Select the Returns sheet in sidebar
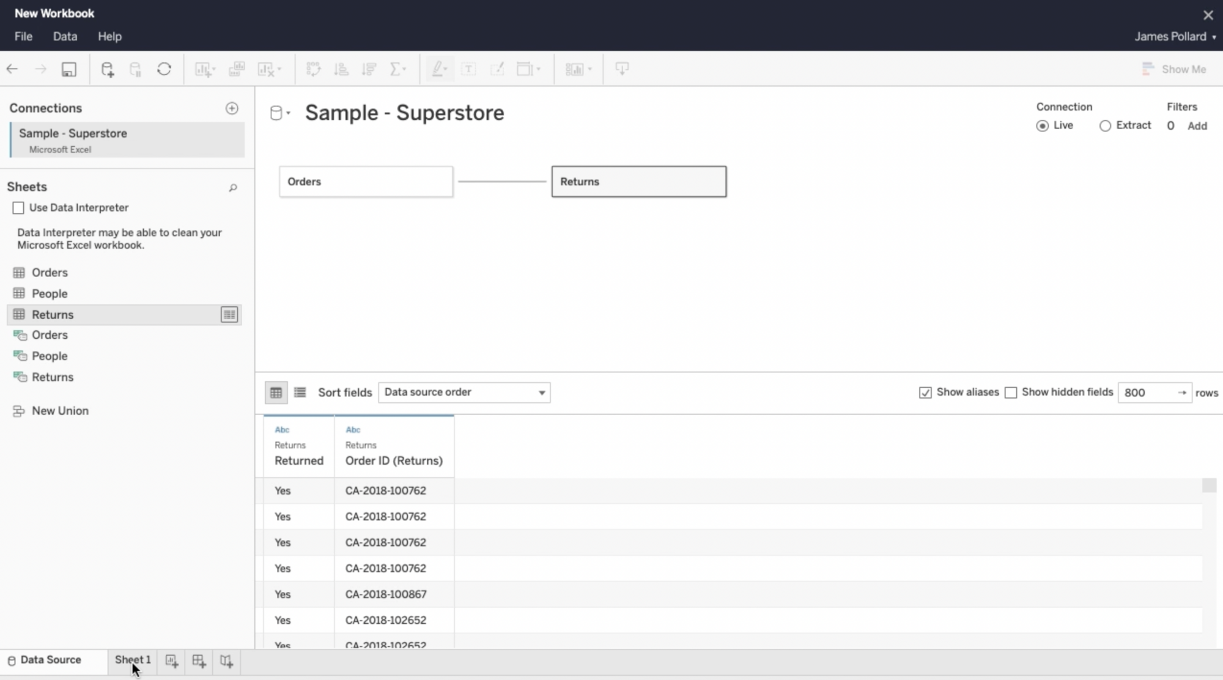1223x680 pixels. point(52,314)
